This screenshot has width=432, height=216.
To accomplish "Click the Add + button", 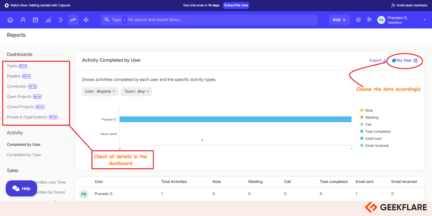I will point(339,20).
